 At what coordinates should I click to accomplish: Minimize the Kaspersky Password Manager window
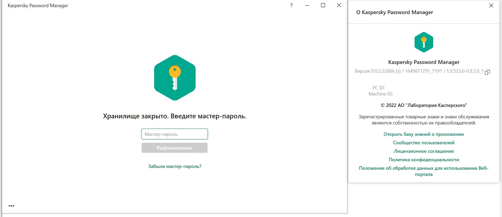(307, 5)
